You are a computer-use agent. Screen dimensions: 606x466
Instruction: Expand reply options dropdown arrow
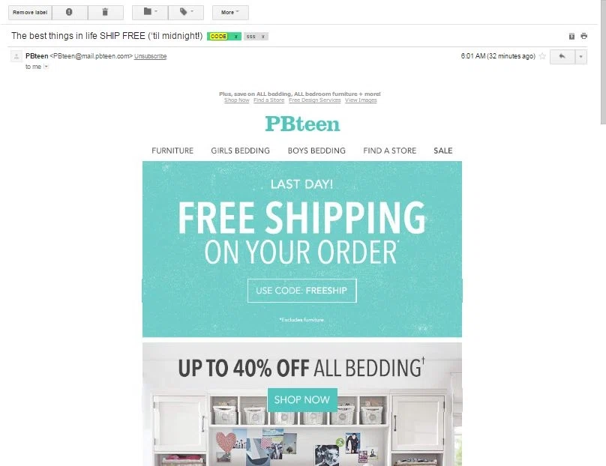(x=580, y=56)
